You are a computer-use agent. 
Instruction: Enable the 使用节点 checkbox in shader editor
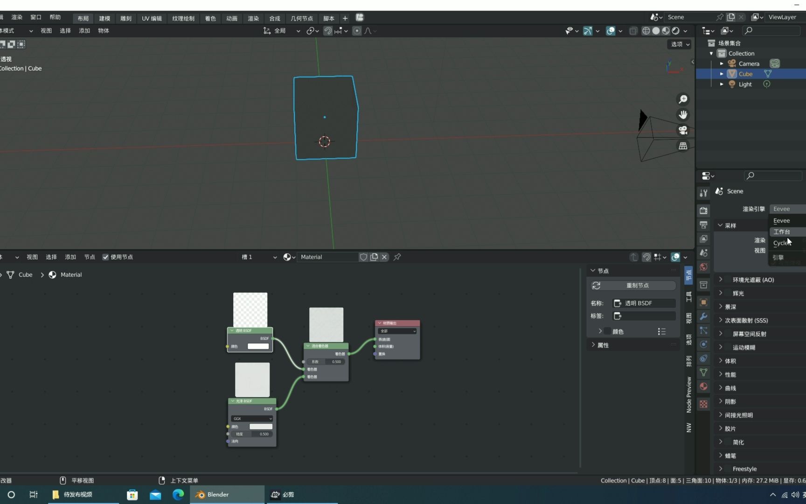click(x=105, y=257)
